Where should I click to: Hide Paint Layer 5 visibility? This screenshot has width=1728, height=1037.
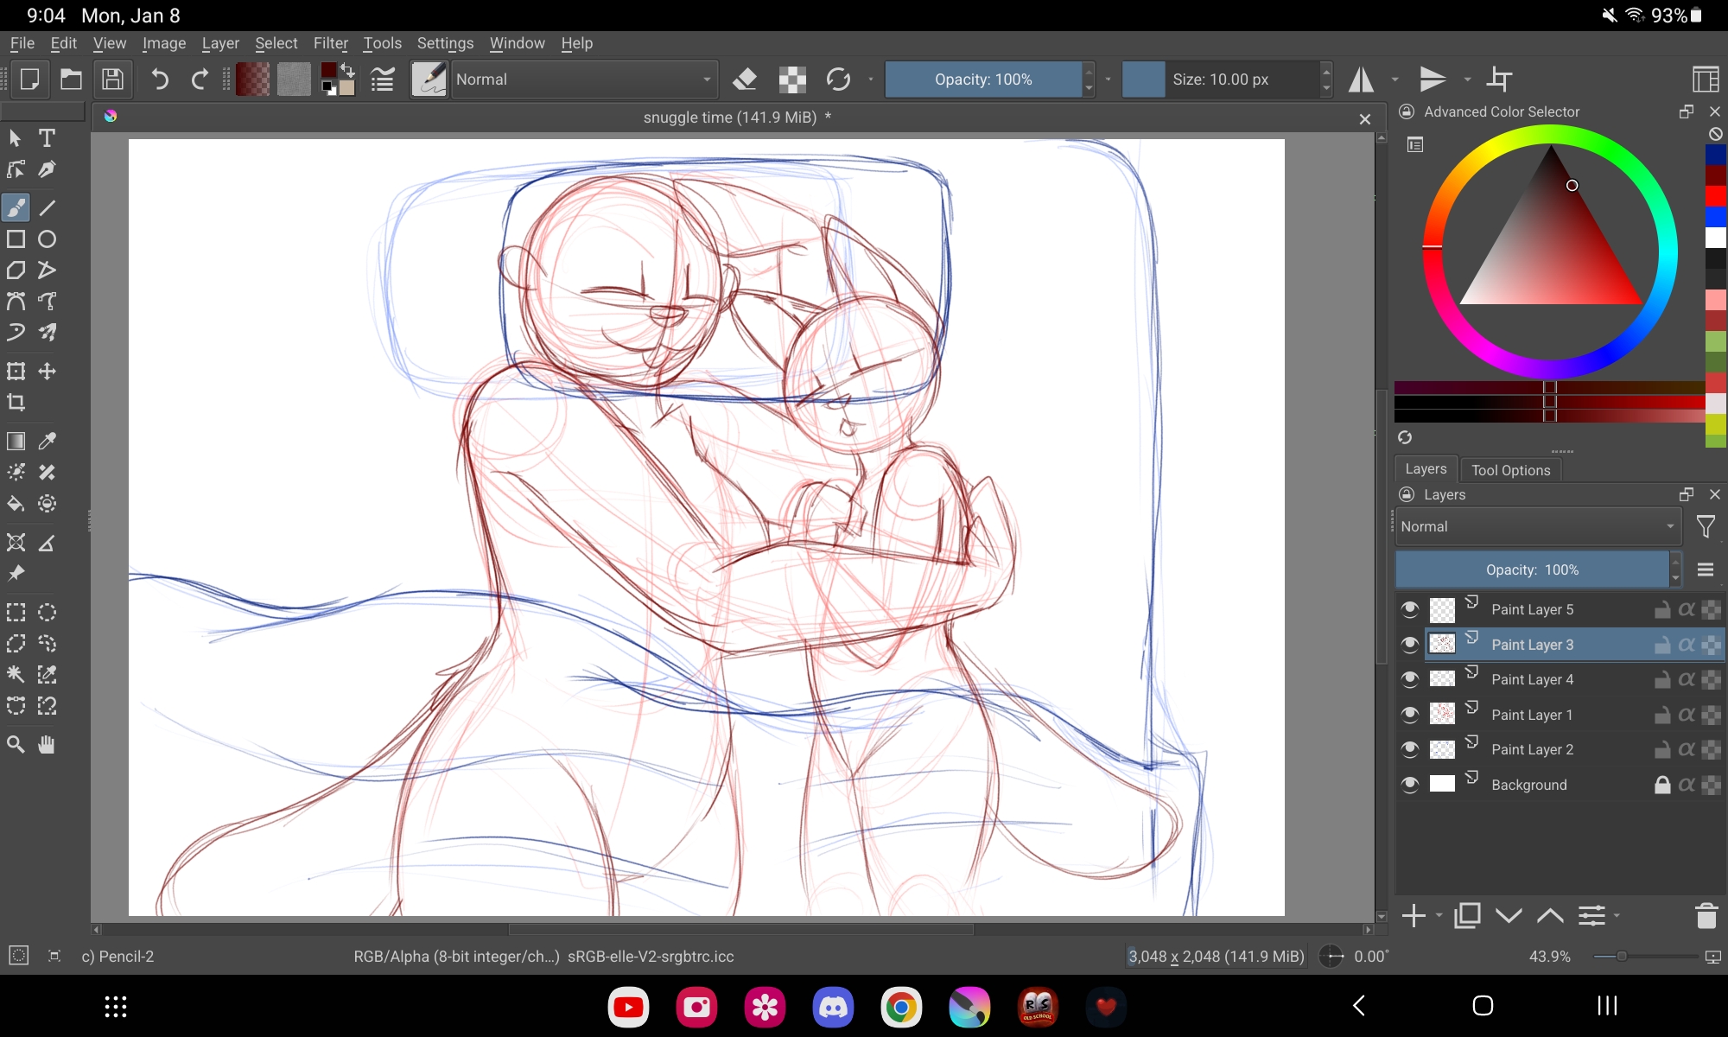[x=1410, y=609]
